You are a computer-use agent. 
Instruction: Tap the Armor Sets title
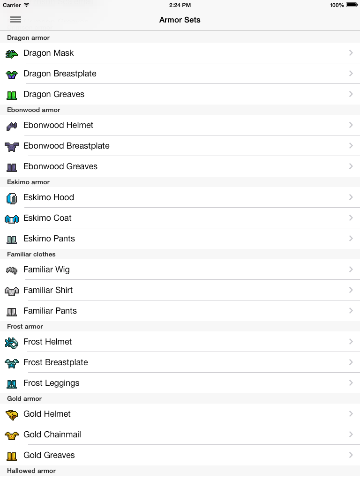point(180,20)
